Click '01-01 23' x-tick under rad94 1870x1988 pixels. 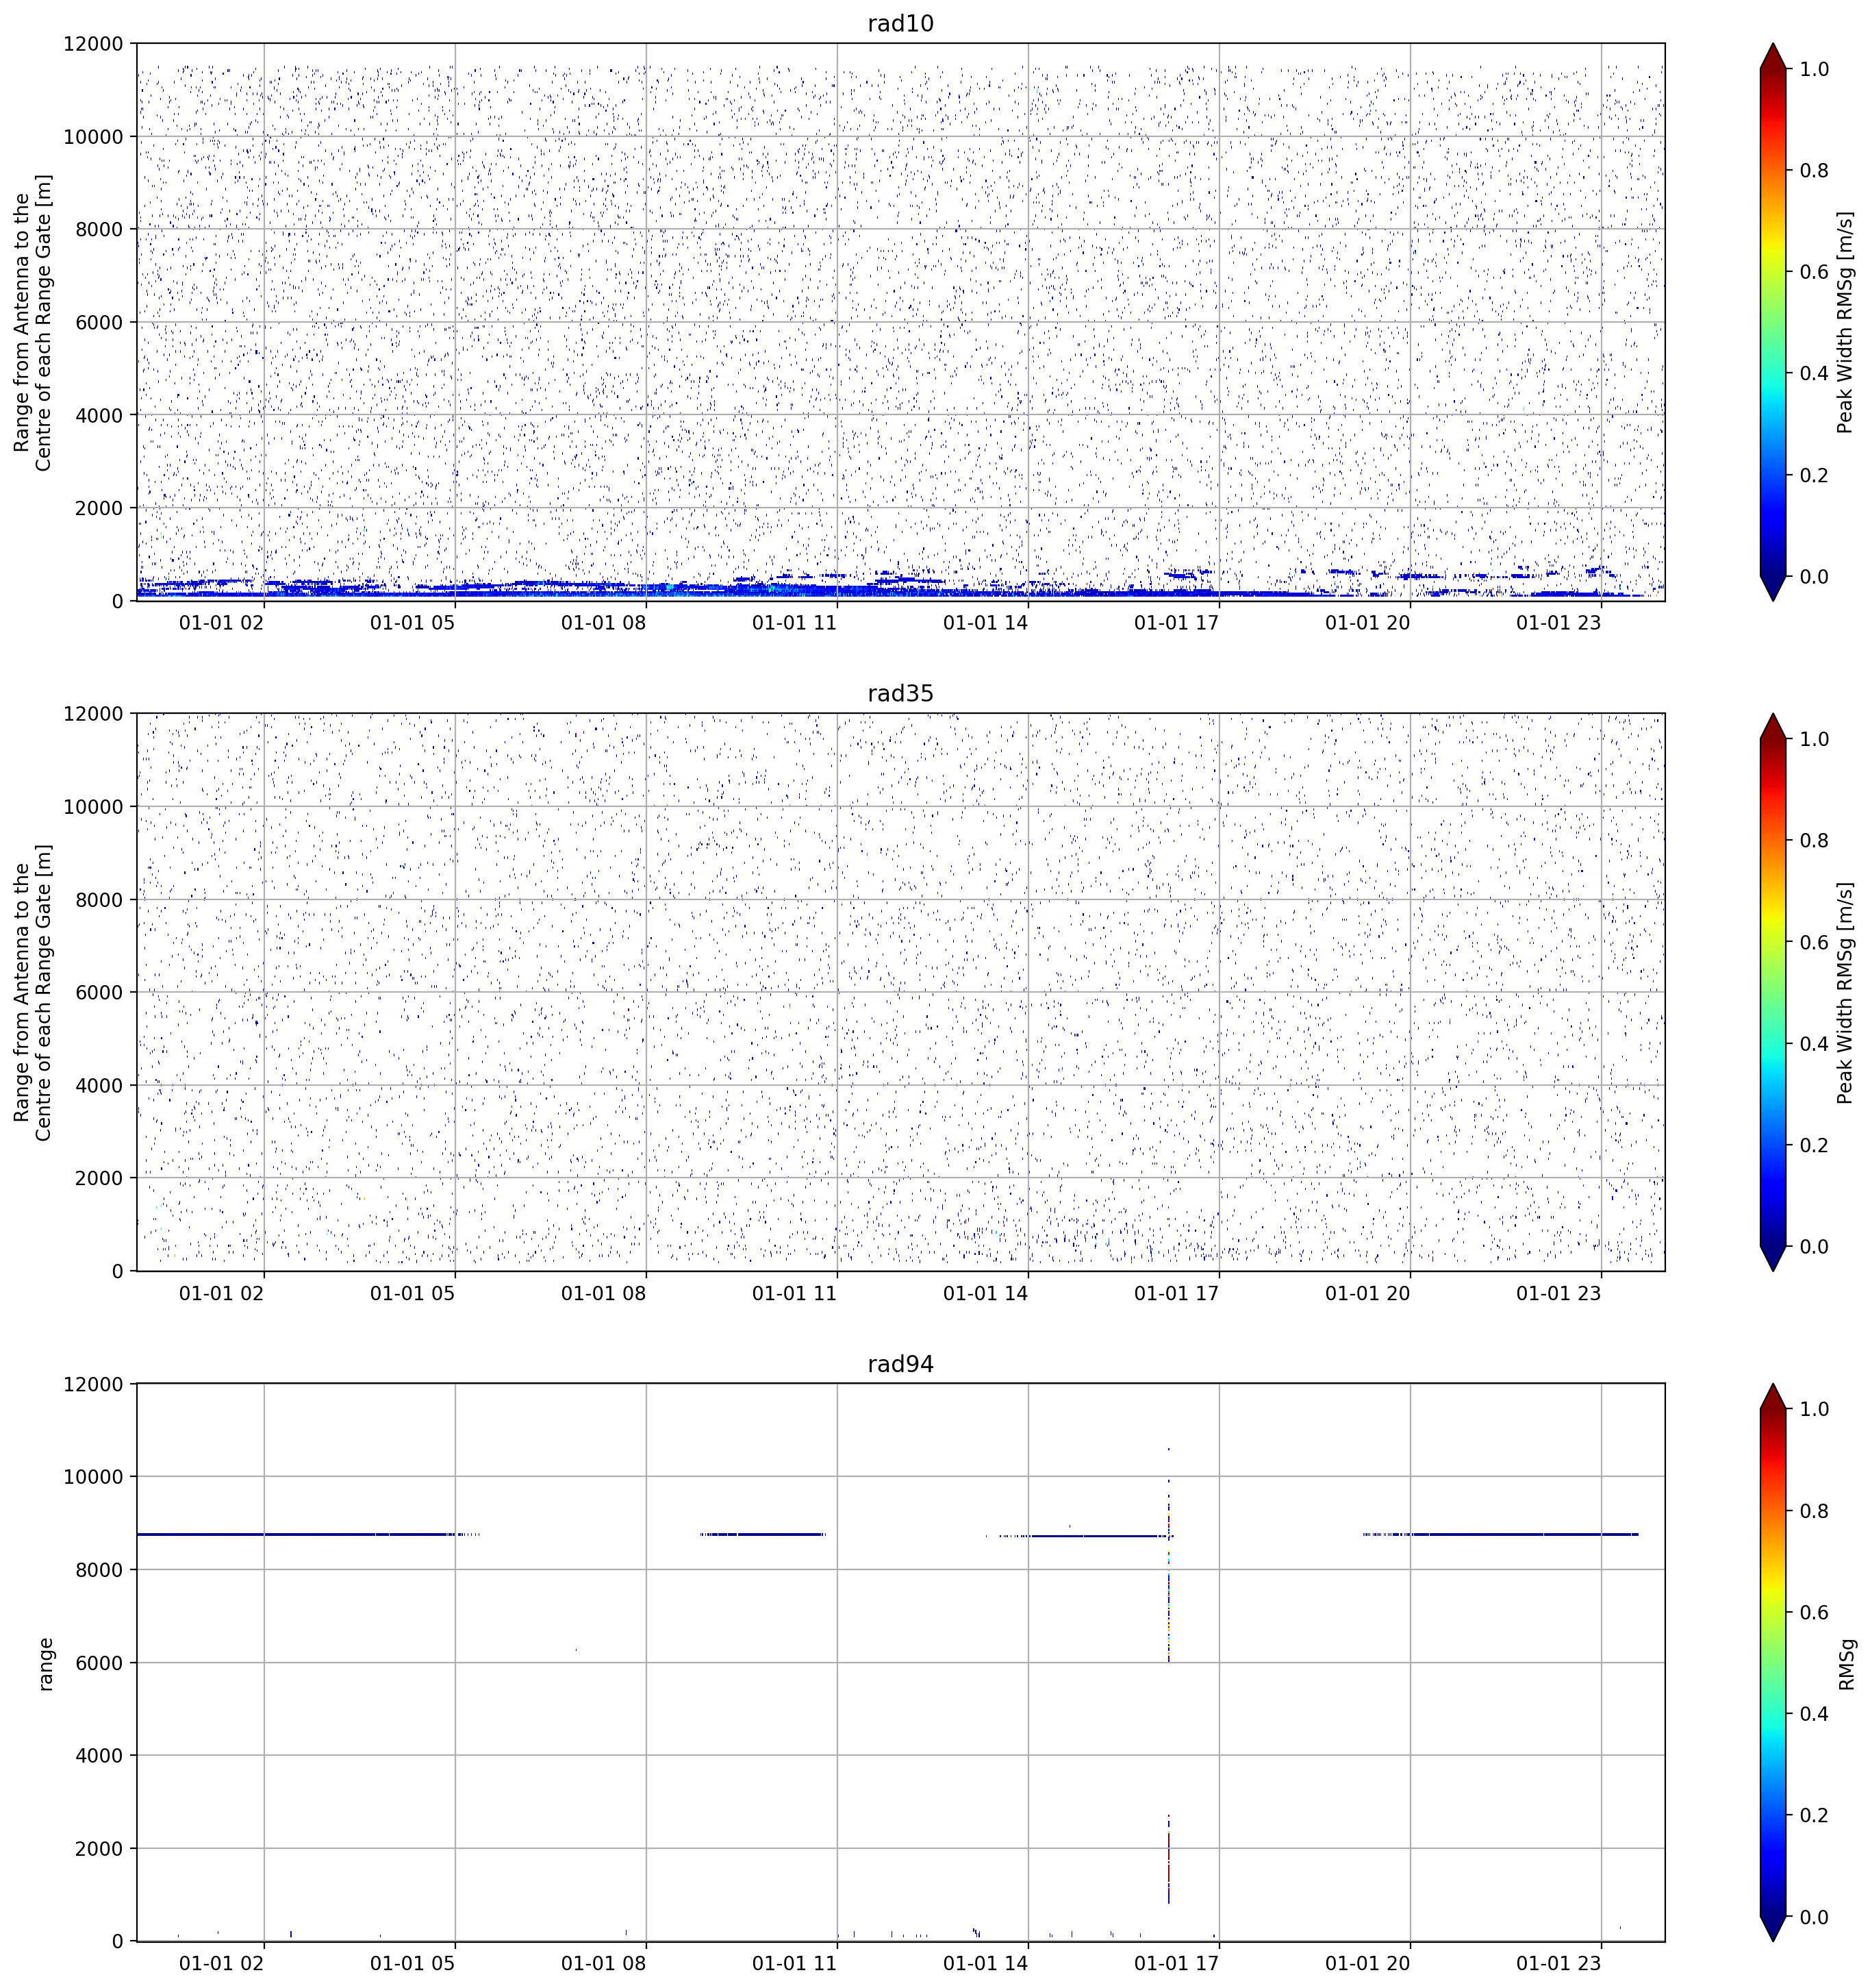click(1559, 1963)
